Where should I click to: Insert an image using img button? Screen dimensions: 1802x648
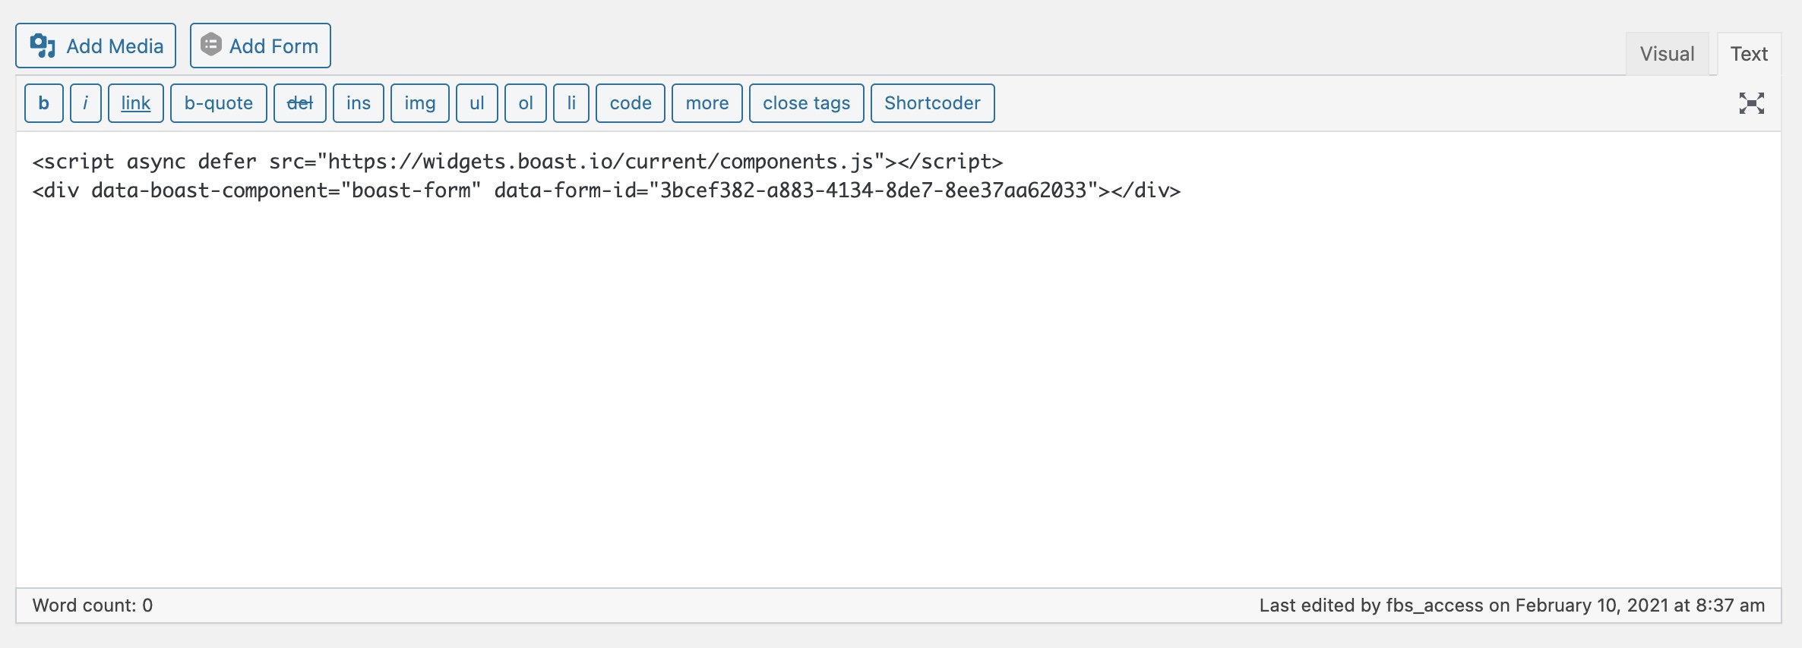pyautogui.click(x=420, y=103)
